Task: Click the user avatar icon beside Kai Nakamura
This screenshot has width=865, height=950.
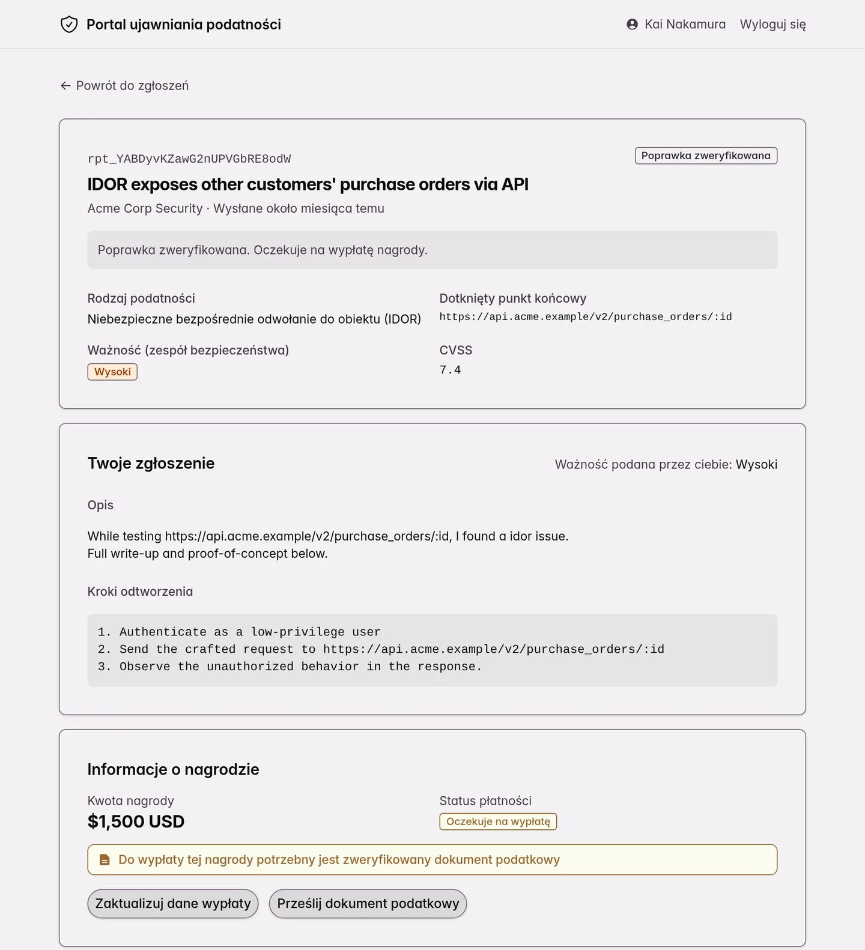Action: pos(632,25)
